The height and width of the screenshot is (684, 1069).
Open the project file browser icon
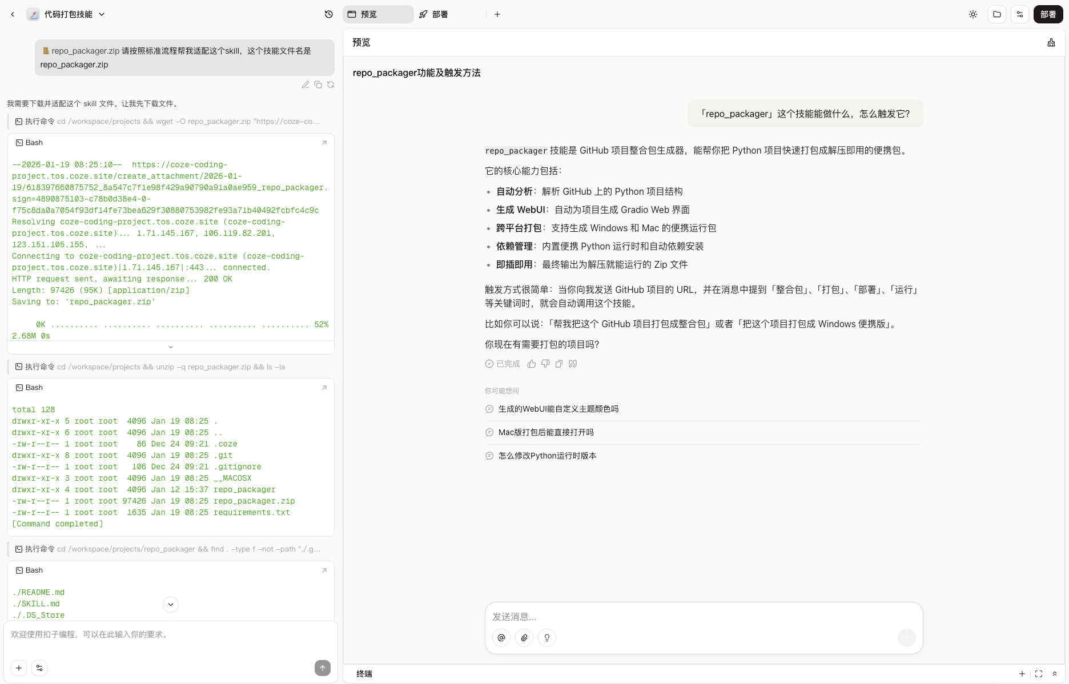997,14
